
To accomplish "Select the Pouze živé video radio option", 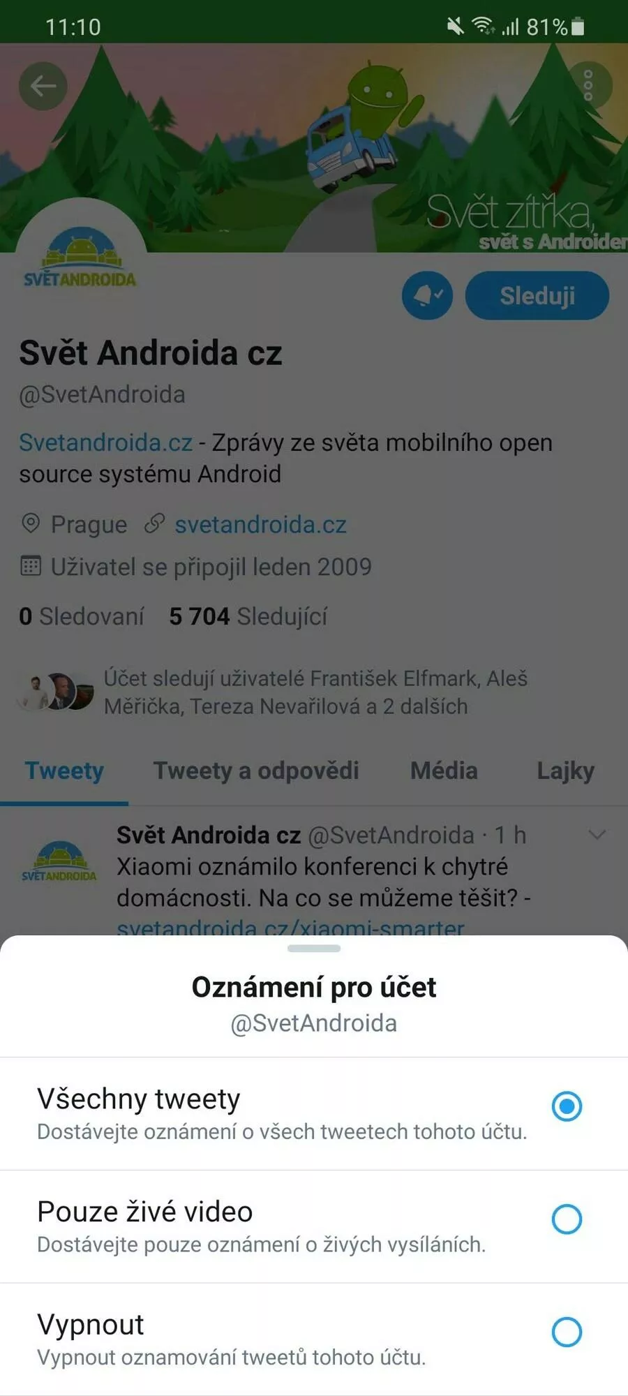I will (x=567, y=1219).
